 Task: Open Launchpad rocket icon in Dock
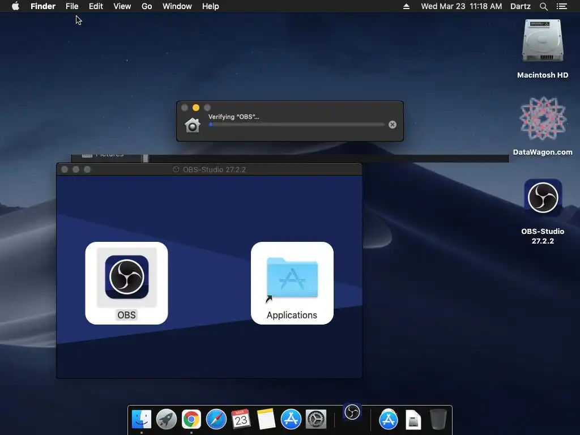point(167,420)
